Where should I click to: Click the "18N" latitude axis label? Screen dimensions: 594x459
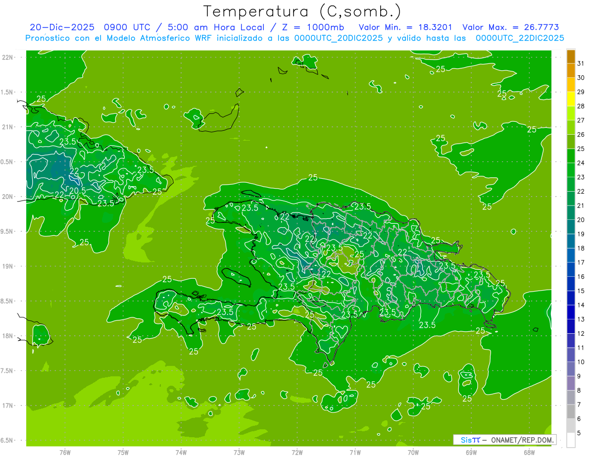point(7,336)
